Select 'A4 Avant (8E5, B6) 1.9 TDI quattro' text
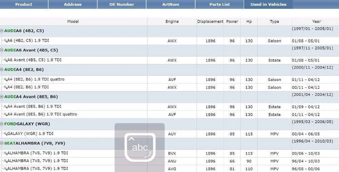339x172 pixels. point(42,114)
